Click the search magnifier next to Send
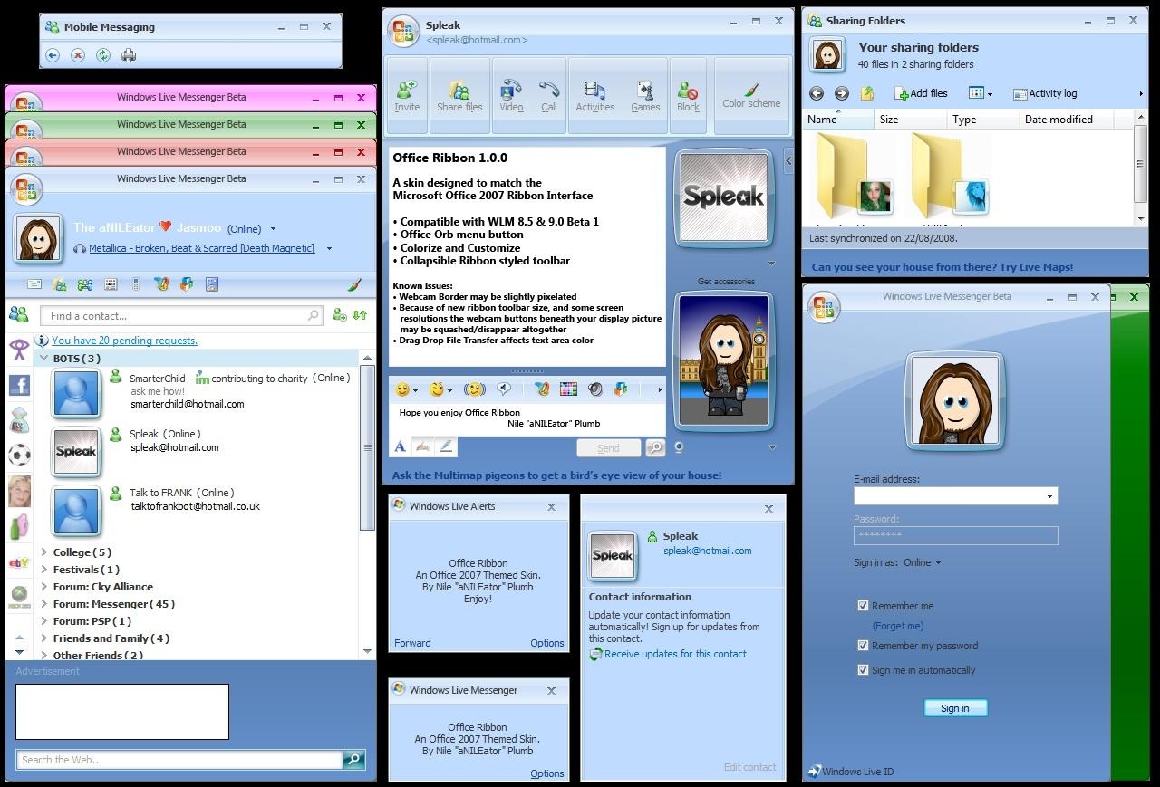 point(654,447)
